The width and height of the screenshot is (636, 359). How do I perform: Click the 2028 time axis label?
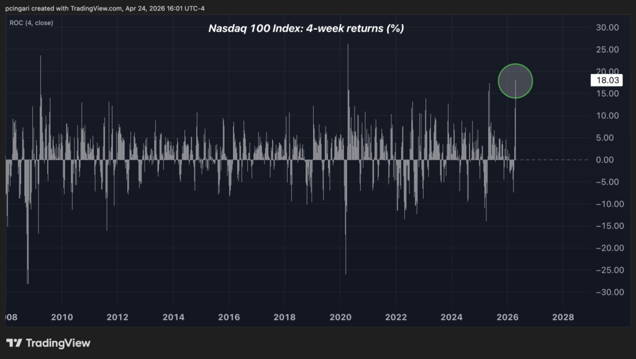click(x=563, y=317)
